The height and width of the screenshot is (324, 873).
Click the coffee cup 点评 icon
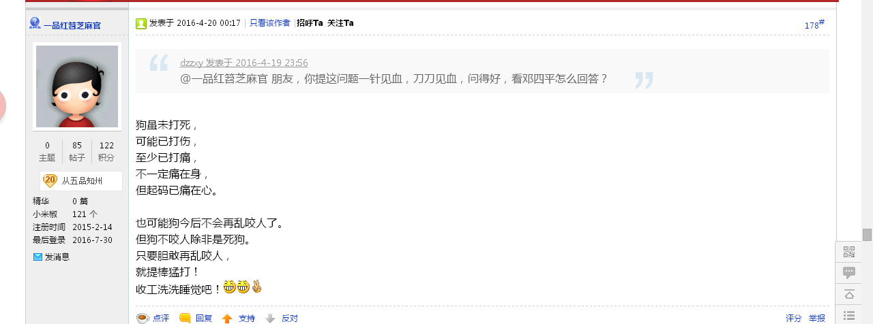click(x=143, y=318)
